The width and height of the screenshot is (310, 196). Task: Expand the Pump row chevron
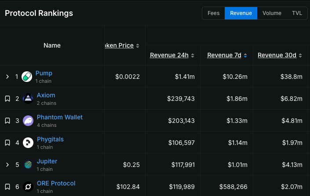pyautogui.click(x=7, y=77)
